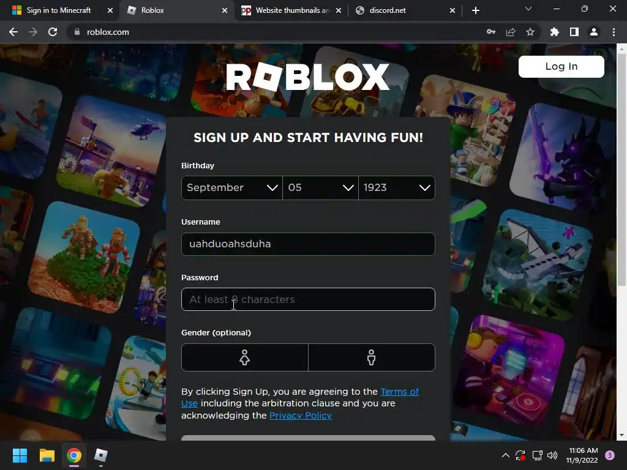Open the Roblox app taskbar icon
The image size is (627, 470).
tap(101, 455)
